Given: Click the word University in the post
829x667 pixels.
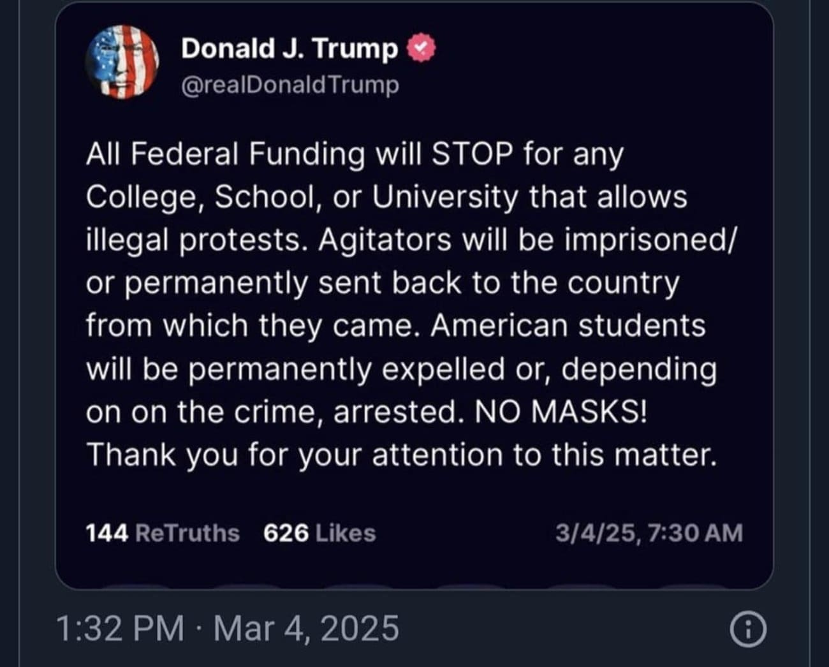Looking at the screenshot, I should pos(445,197).
